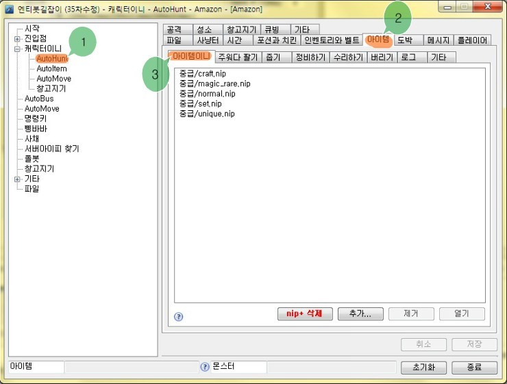This screenshot has width=507, height=384.
Task: Open the 공격 tab
Action: tap(178, 29)
